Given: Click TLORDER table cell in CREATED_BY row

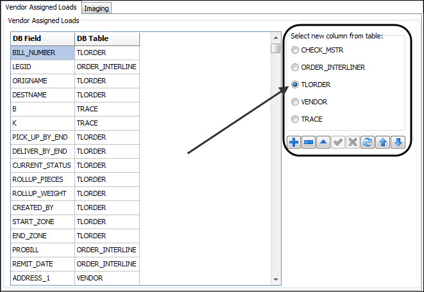Looking at the screenshot, I should [x=107, y=207].
